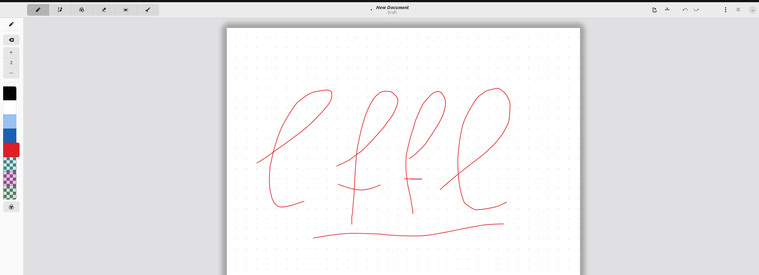The width and height of the screenshot is (759, 275).
Task: Minimize the window with round button
Action: click(753, 10)
